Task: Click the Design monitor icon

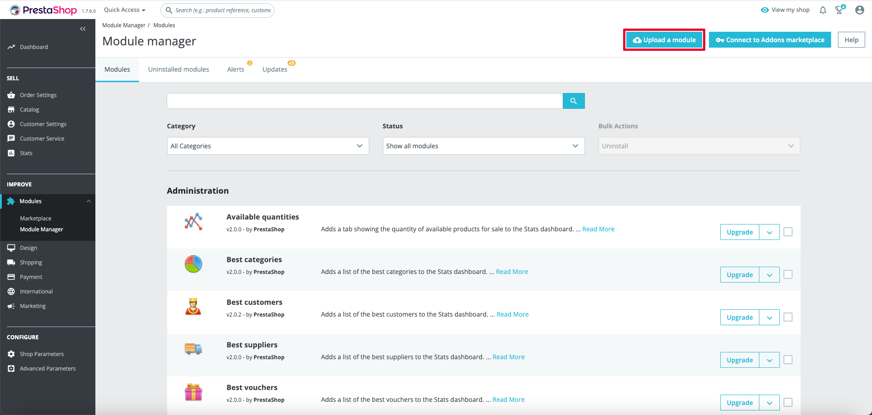Action: click(11, 248)
